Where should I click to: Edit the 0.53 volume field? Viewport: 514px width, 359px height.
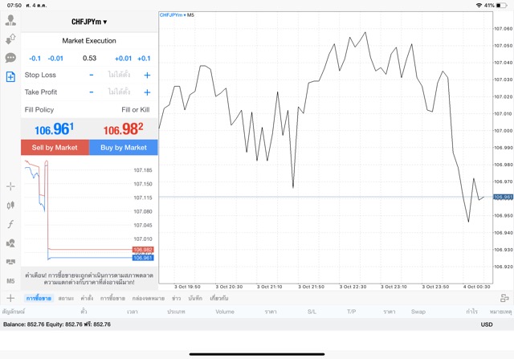click(89, 58)
